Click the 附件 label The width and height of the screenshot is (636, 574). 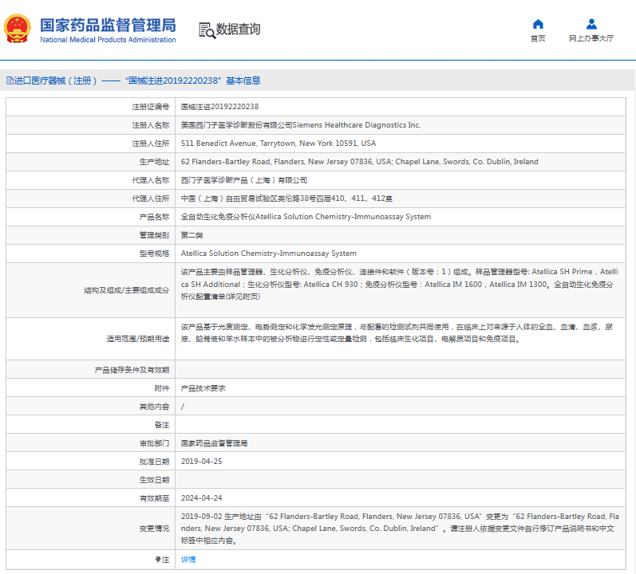[161, 388]
